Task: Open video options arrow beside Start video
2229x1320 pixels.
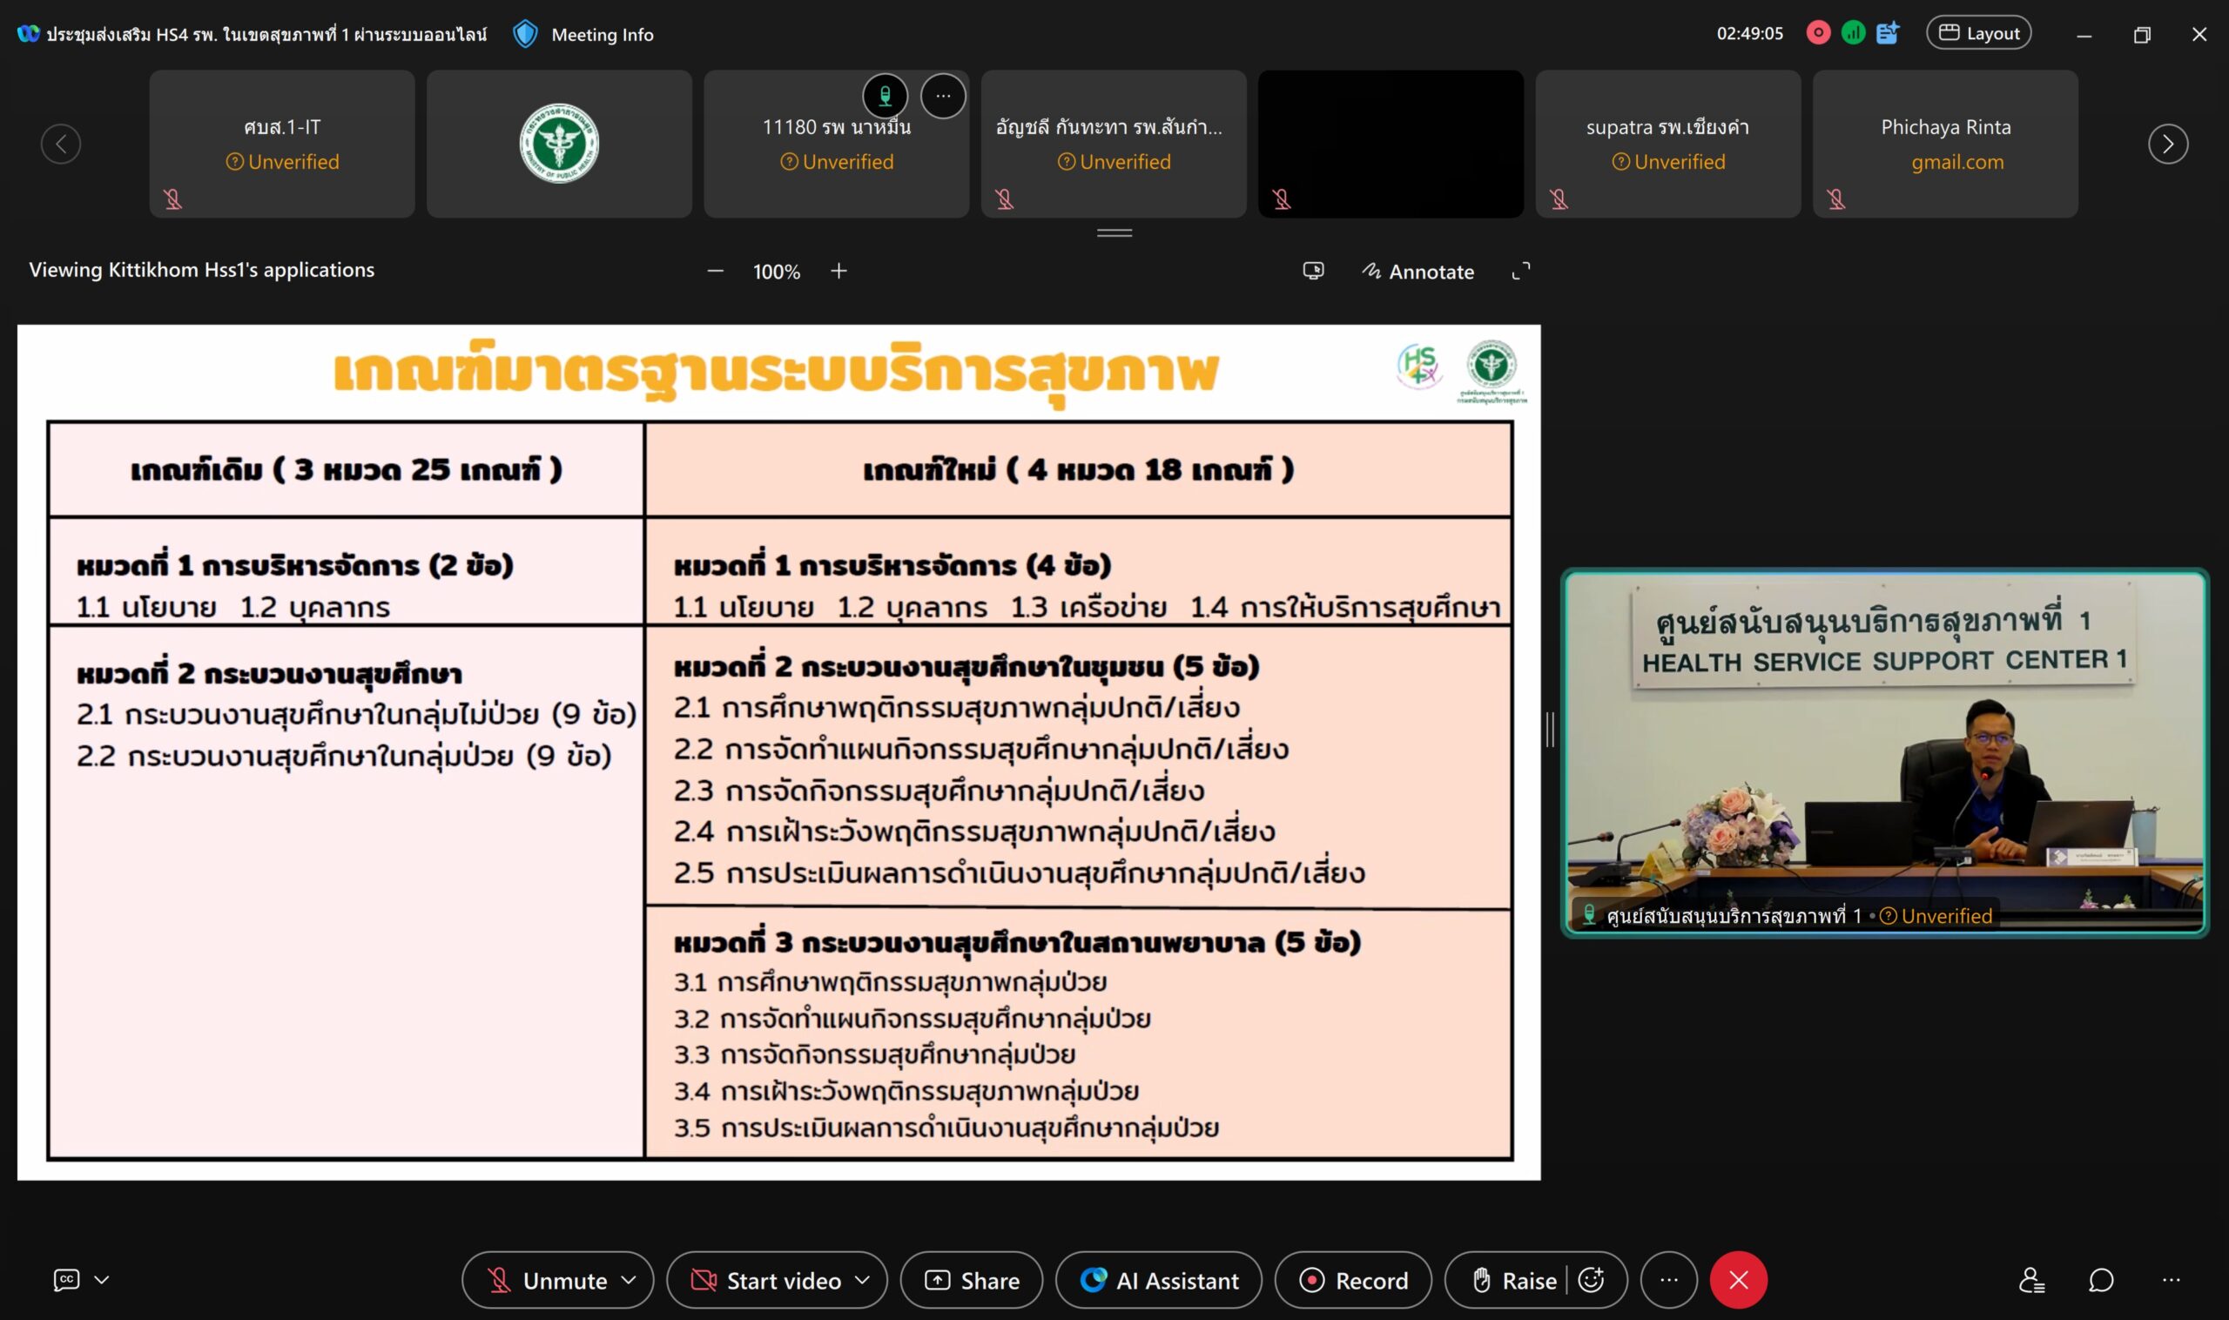Action: (862, 1281)
